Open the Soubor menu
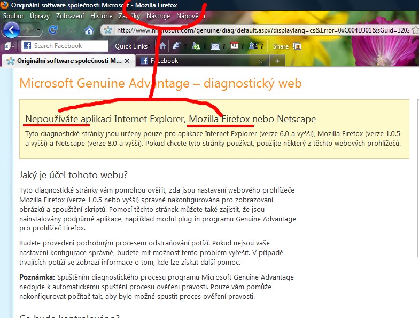The width and height of the screenshot is (419, 318). (x=13, y=16)
